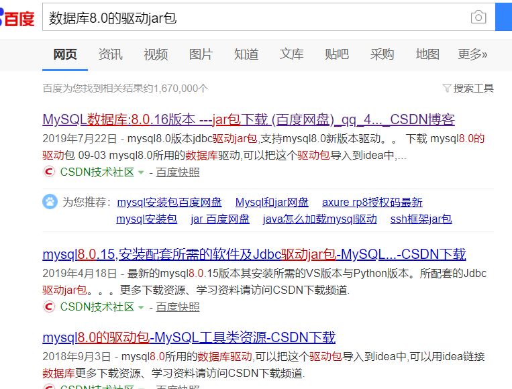
Task: Open mysql8.0.15 安装配套 Jdbc驱动jar包 result
Action: click(254, 254)
